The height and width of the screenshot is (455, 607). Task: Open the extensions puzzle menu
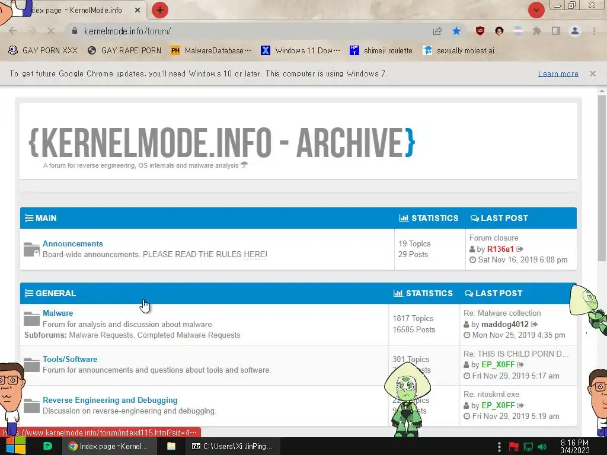point(537,31)
